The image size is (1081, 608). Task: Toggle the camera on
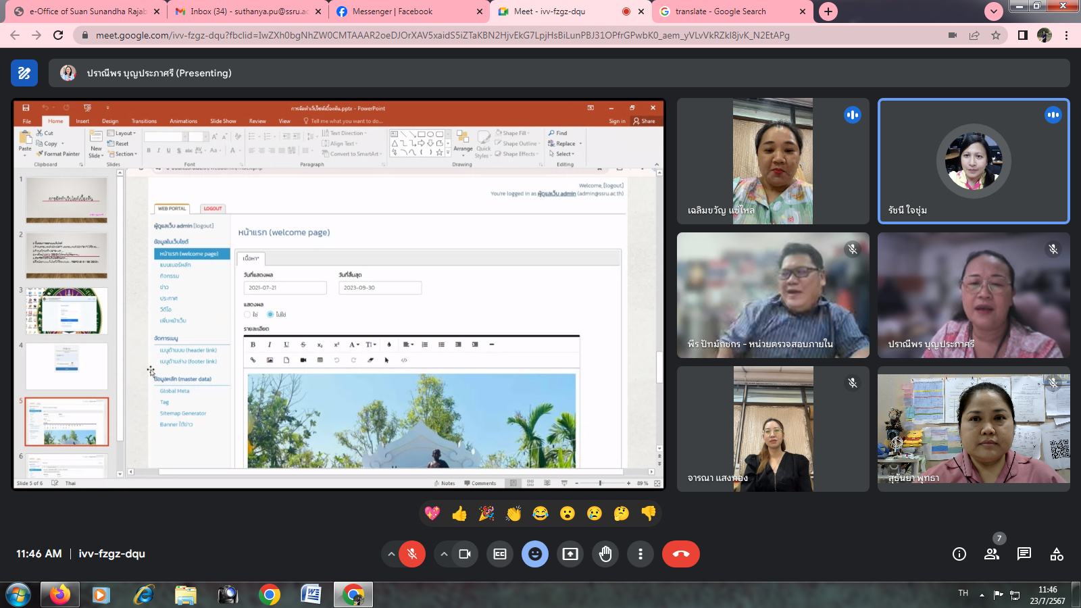pos(465,554)
